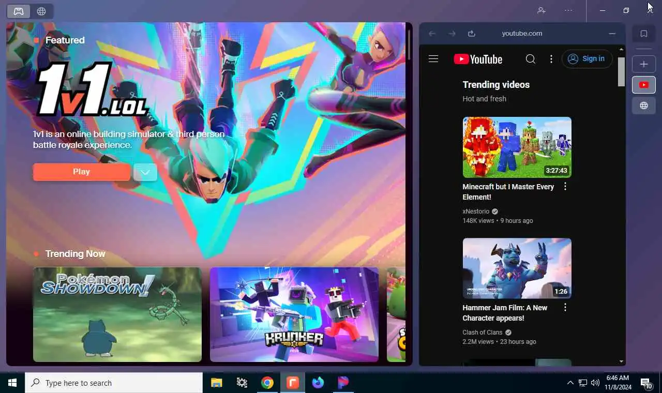Expand the dropdown arrow next to Play
Viewport: 662px width, 393px height.
(x=145, y=172)
